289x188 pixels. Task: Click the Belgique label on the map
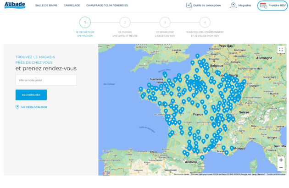[x=217, y=66]
